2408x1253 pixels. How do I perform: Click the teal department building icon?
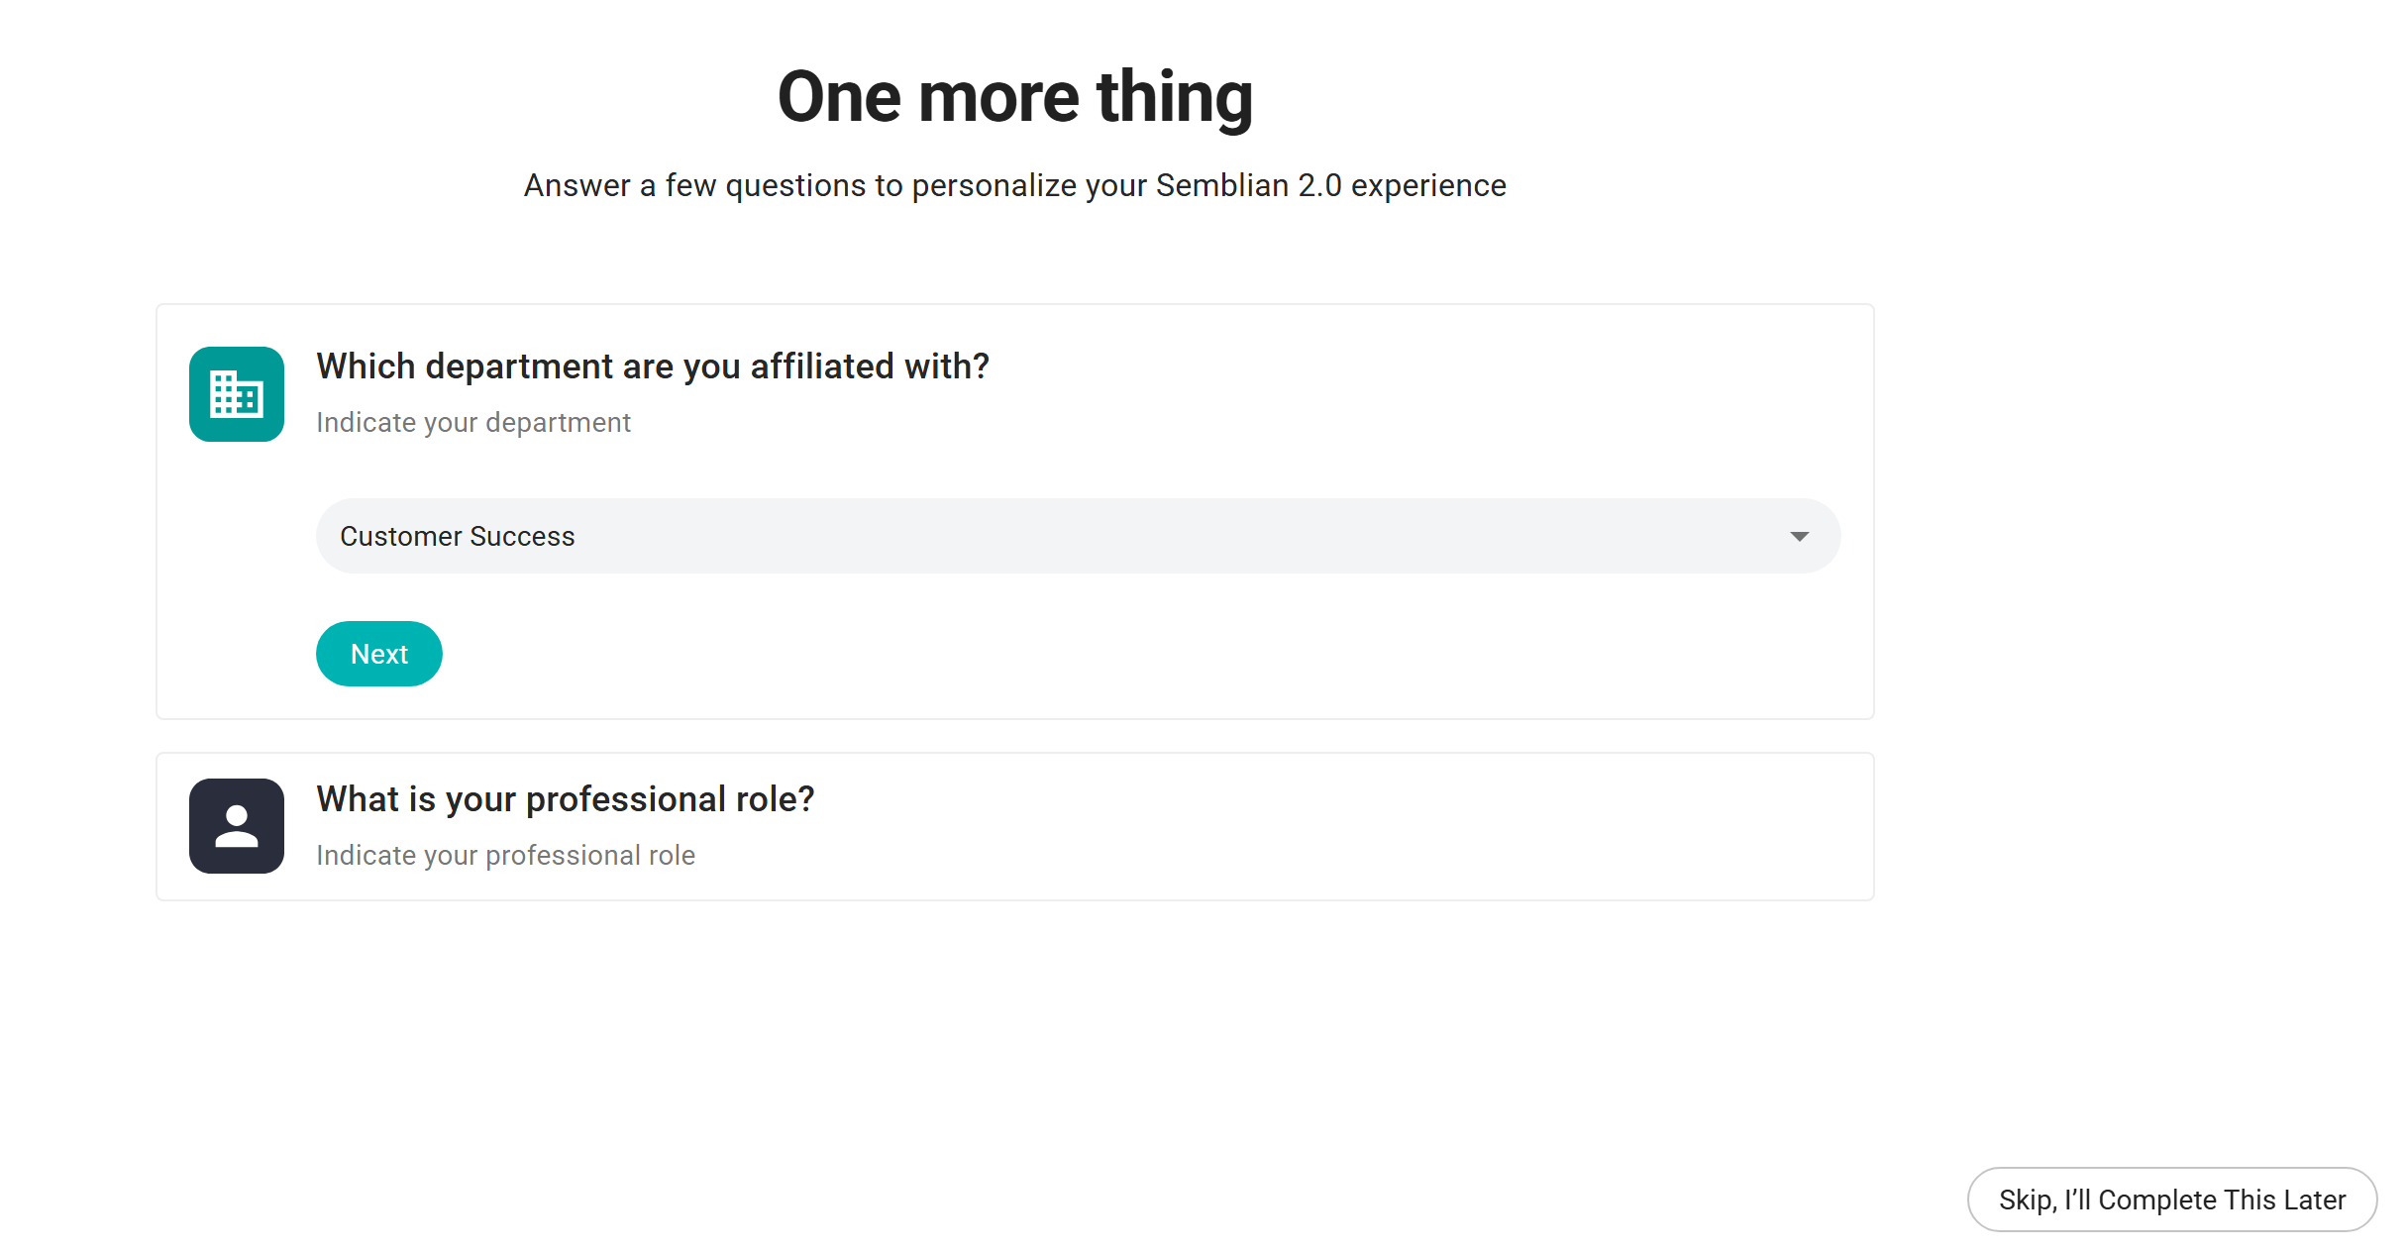point(237,394)
